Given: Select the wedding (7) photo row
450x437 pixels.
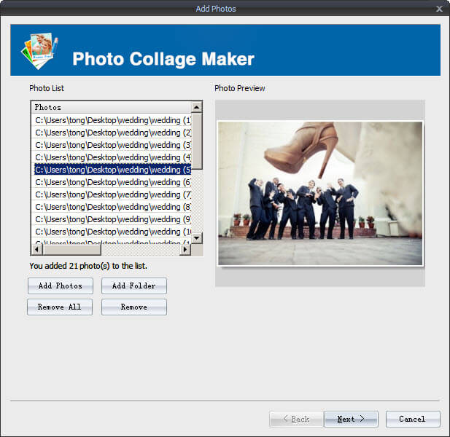Looking at the screenshot, I should [112, 194].
